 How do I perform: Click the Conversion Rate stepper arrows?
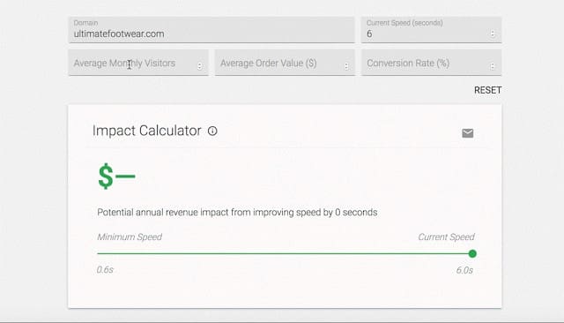[x=493, y=66]
